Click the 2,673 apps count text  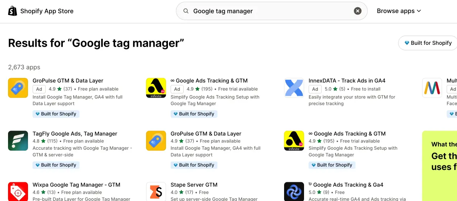click(24, 67)
